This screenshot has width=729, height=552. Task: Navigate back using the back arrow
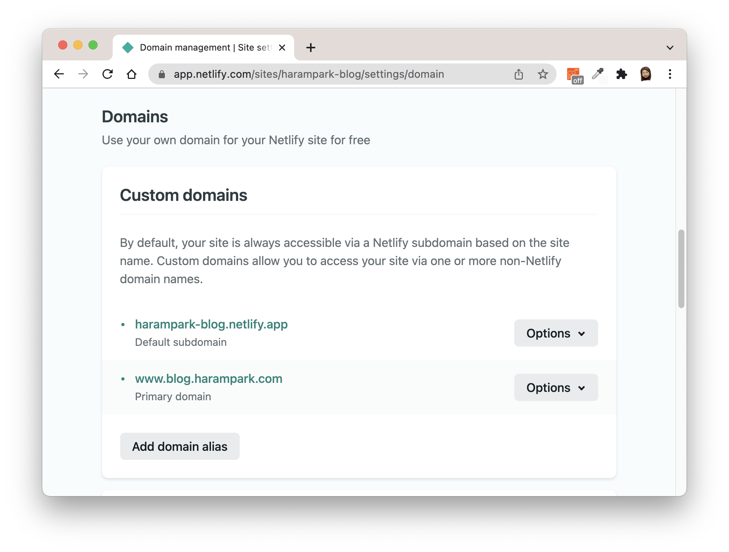coord(59,74)
